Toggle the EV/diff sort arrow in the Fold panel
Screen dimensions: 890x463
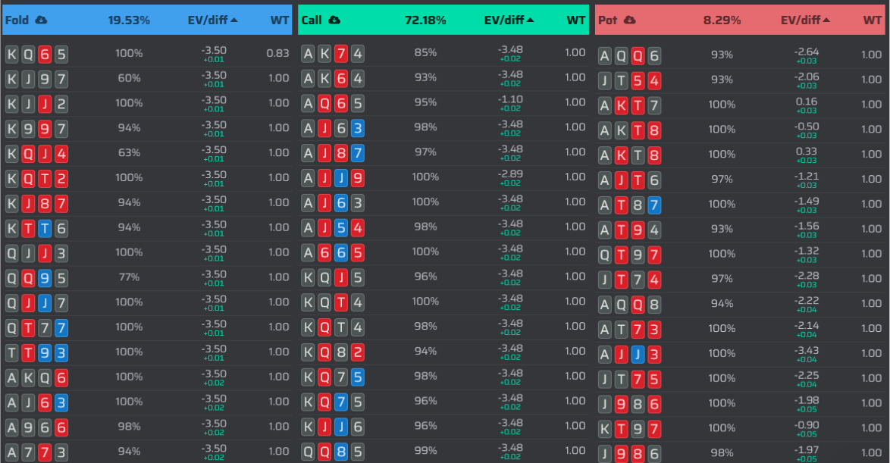tap(234, 20)
